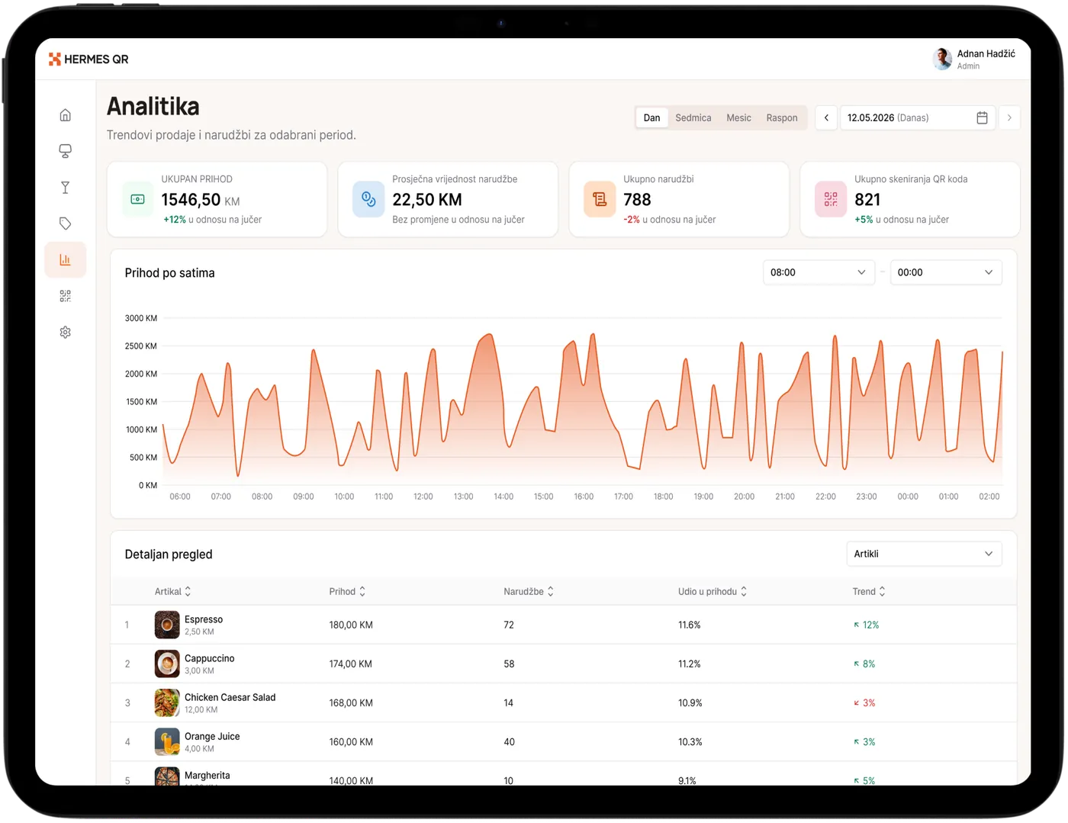
Task: Click the 12.05.2026 (Danas) date field
Action: point(918,117)
